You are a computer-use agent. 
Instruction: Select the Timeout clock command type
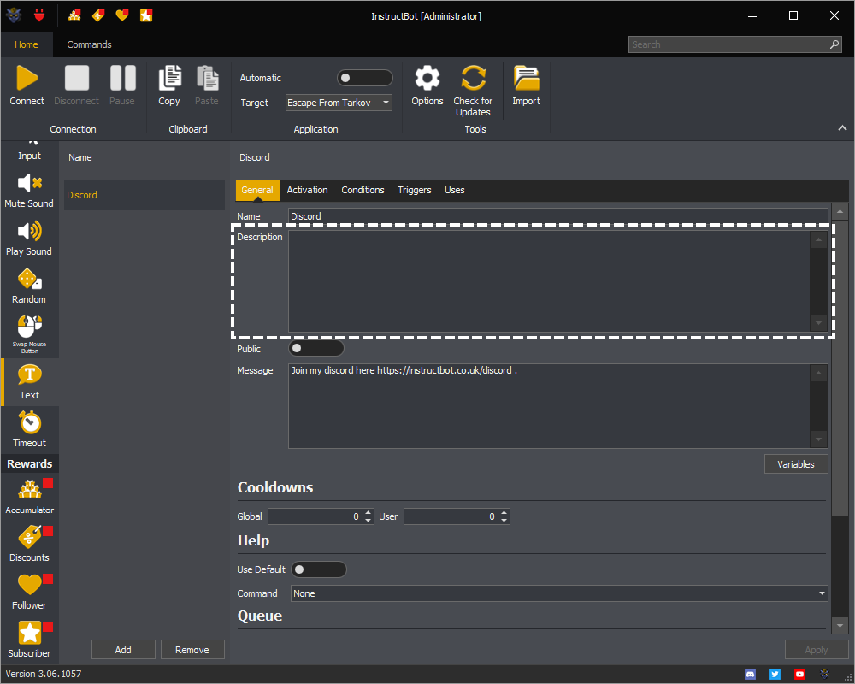(29, 430)
